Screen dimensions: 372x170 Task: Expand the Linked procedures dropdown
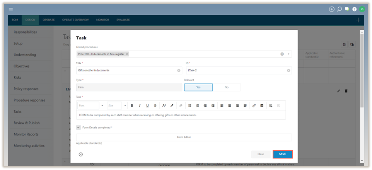point(288,54)
